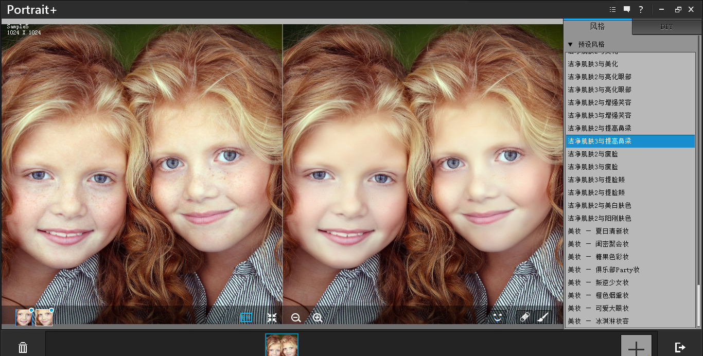Viewport: 703px width, 356px height.
Task: Open the list menu icon in title bar
Action: 612,9
